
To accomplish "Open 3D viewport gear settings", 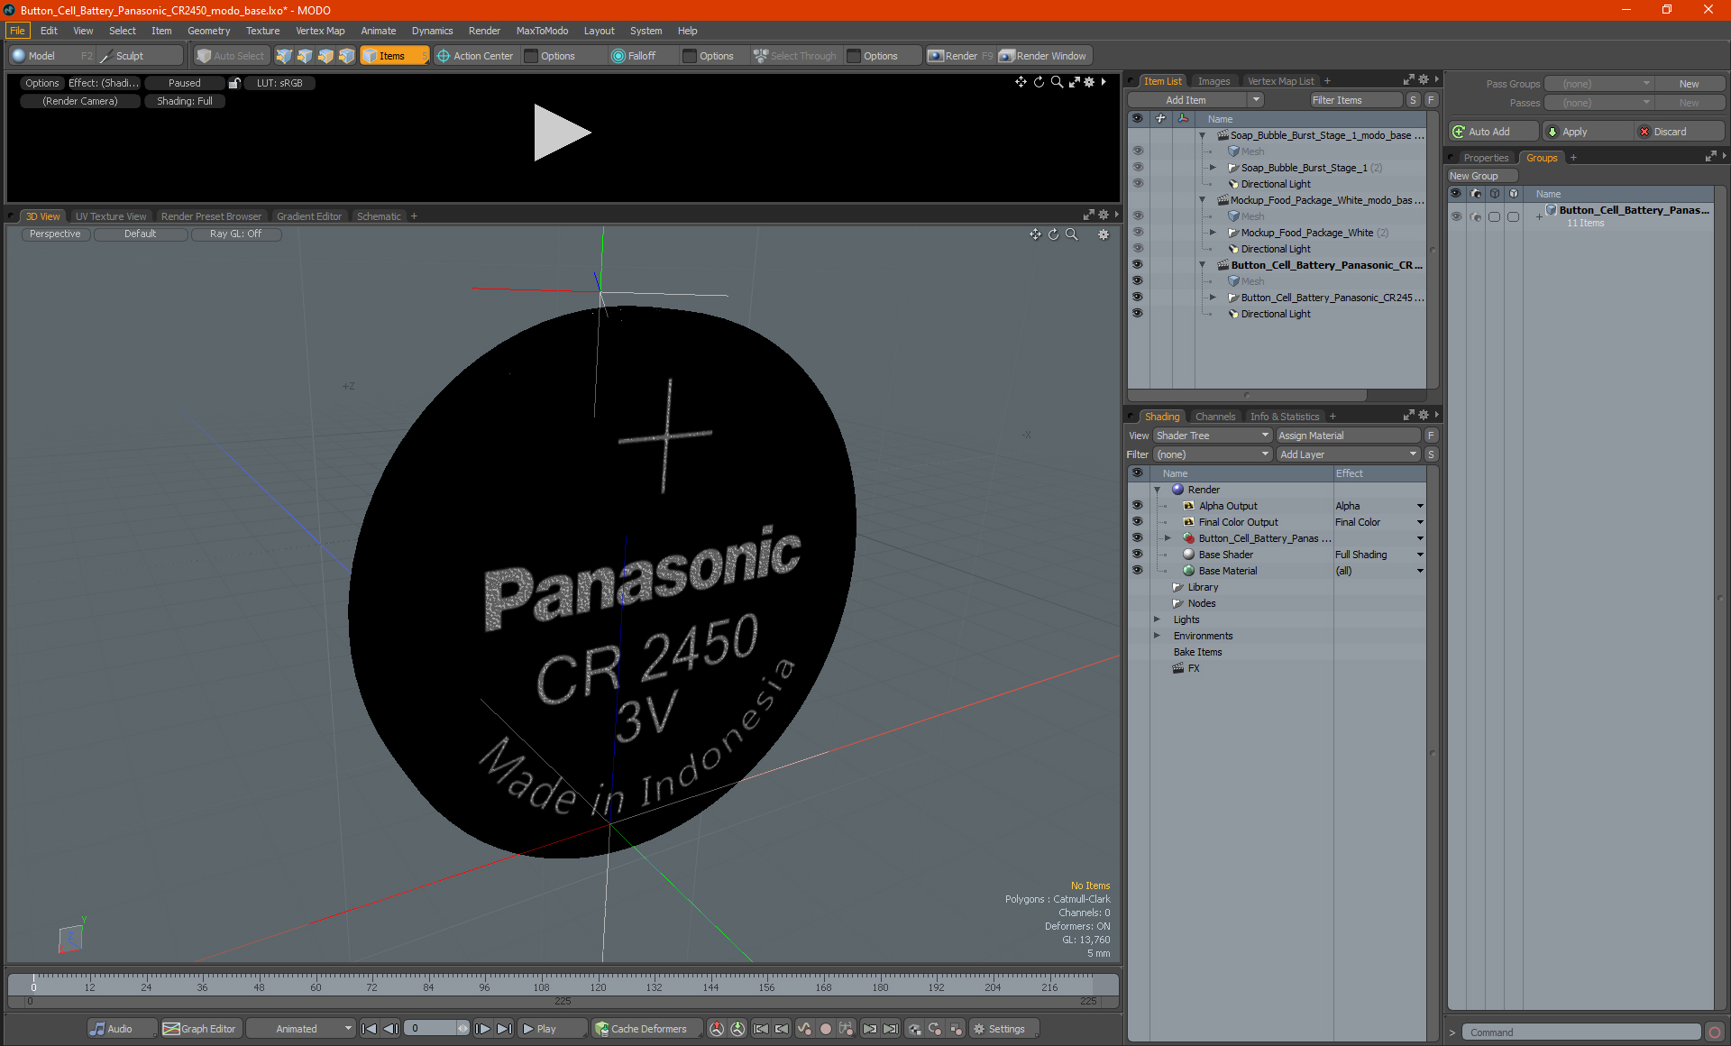I will (1104, 234).
